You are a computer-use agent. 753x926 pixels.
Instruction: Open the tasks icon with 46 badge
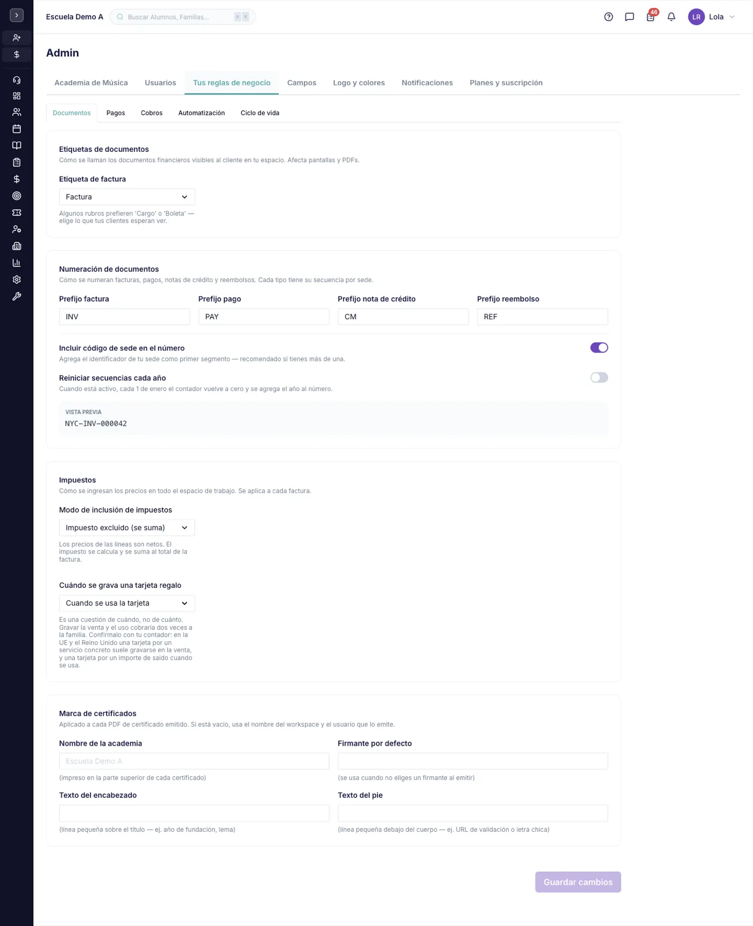point(651,16)
